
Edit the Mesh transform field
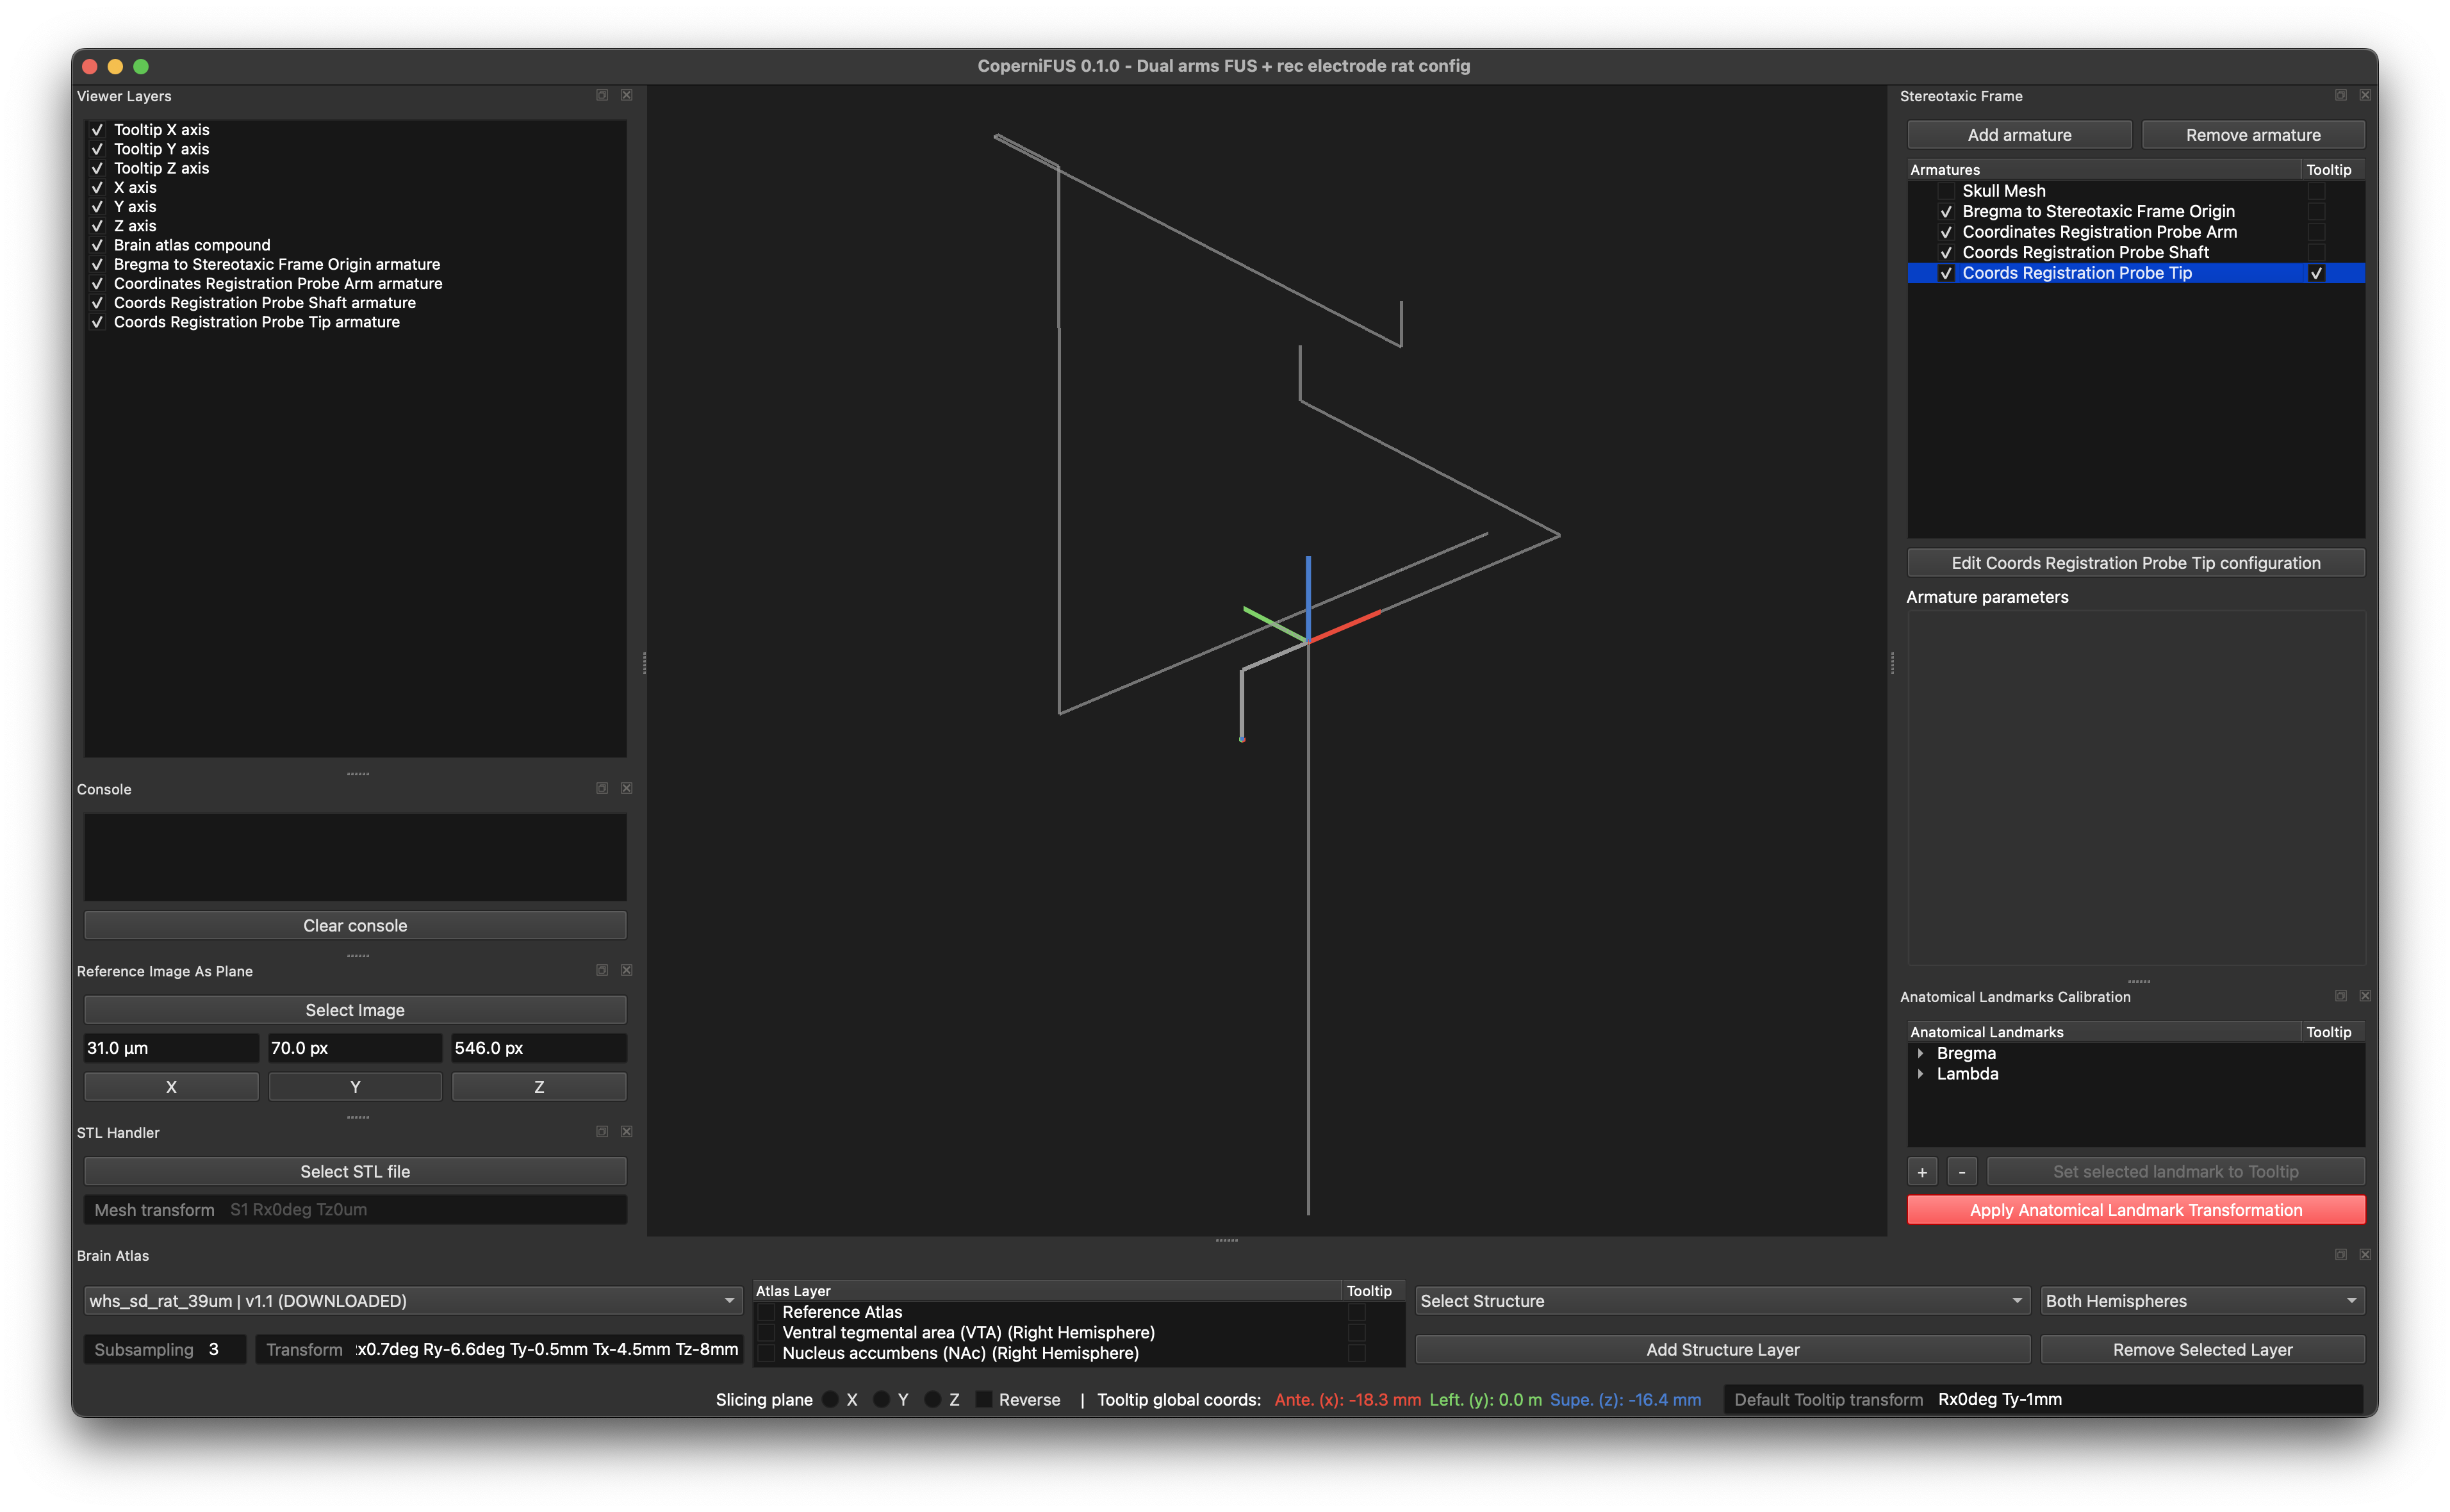pos(355,1210)
